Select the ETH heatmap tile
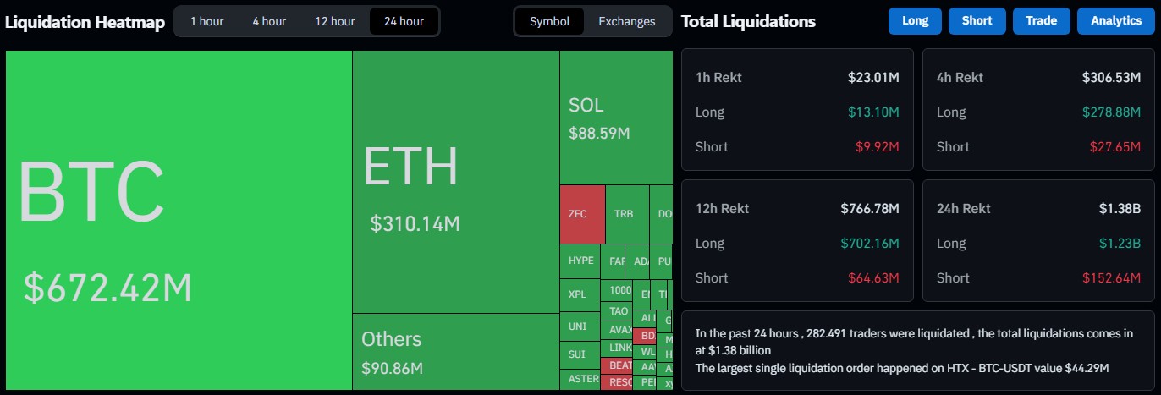 coord(455,182)
